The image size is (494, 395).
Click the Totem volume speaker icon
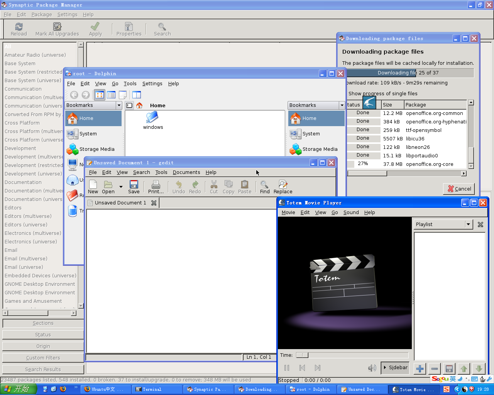[x=372, y=368]
